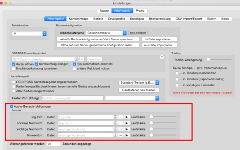Browse file for normale Nachricht sound

click(116, 123)
